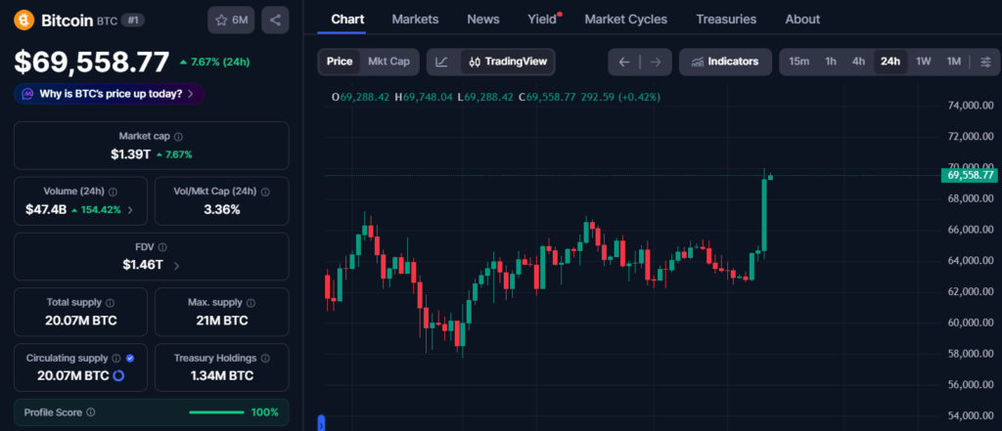The image size is (1002, 431).
Task: Open the News tab
Action: 483,20
